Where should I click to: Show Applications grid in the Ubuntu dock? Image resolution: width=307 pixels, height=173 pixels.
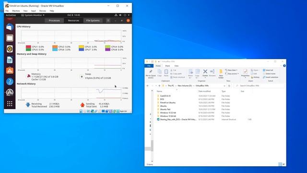pyautogui.click(x=10, y=104)
